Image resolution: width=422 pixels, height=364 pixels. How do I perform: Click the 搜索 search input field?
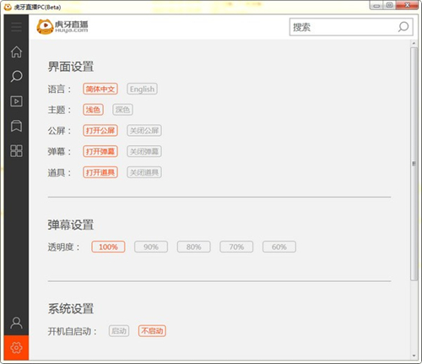344,27
